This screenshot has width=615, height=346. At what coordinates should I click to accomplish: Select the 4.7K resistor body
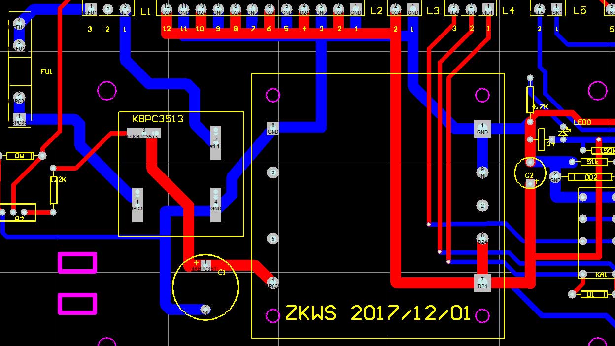pos(530,100)
